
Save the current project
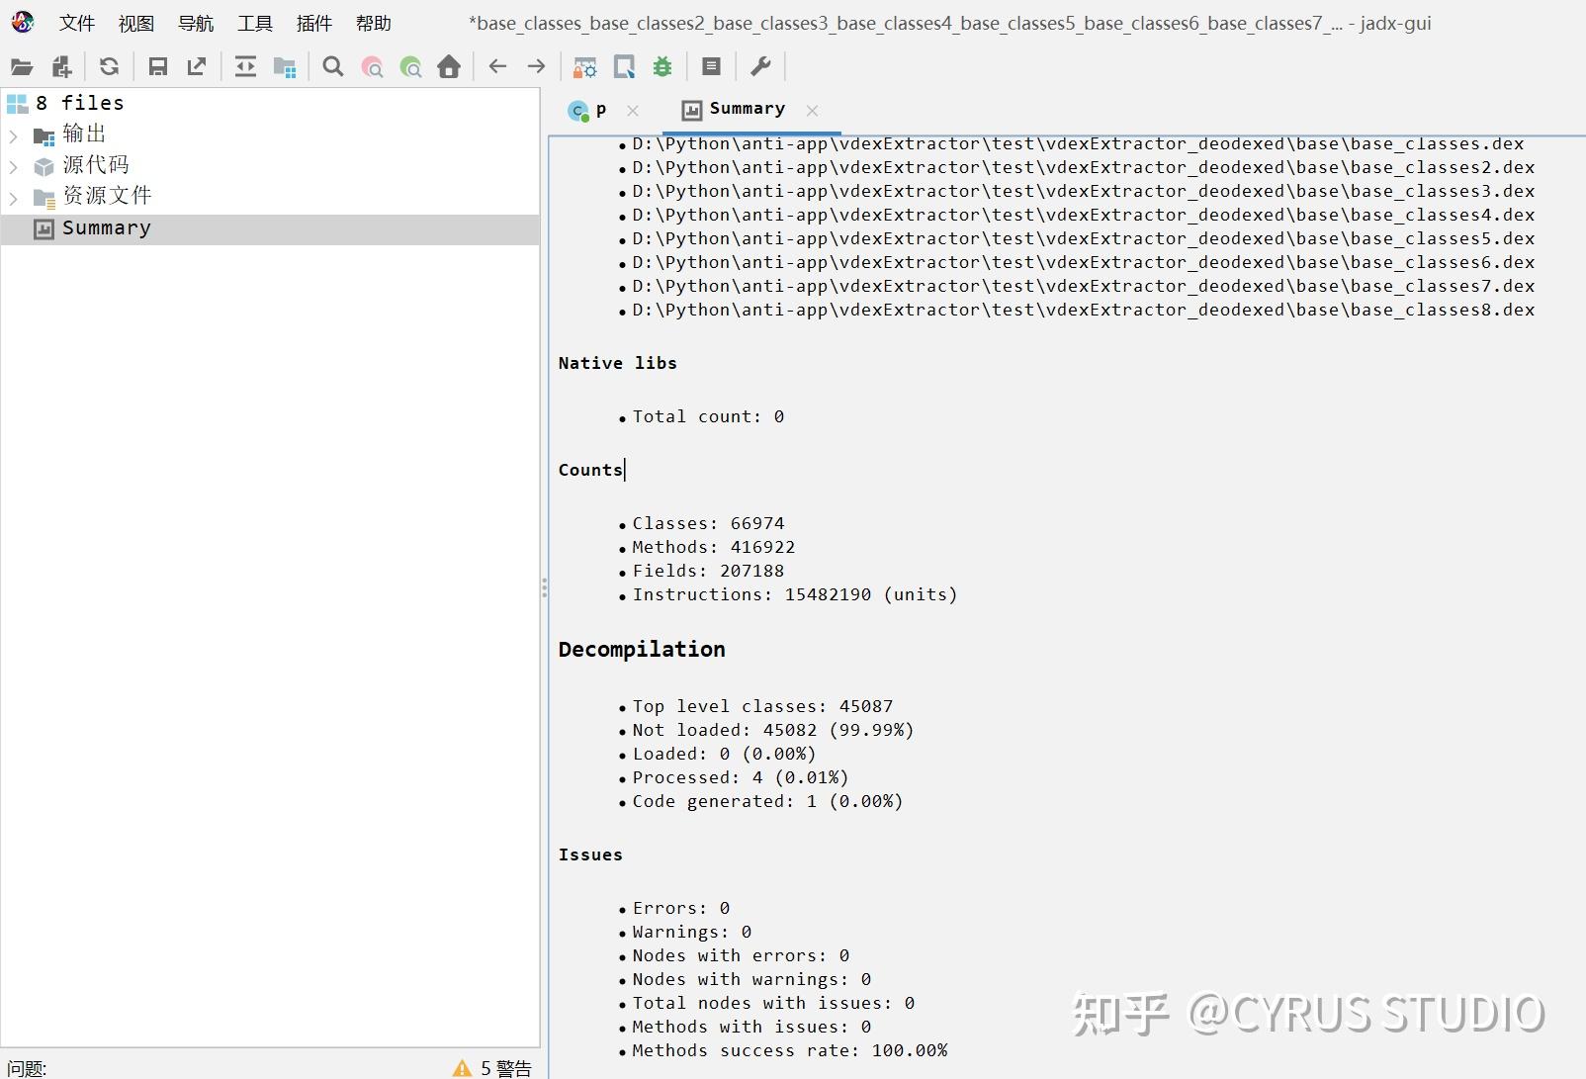pyautogui.click(x=158, y=66)
